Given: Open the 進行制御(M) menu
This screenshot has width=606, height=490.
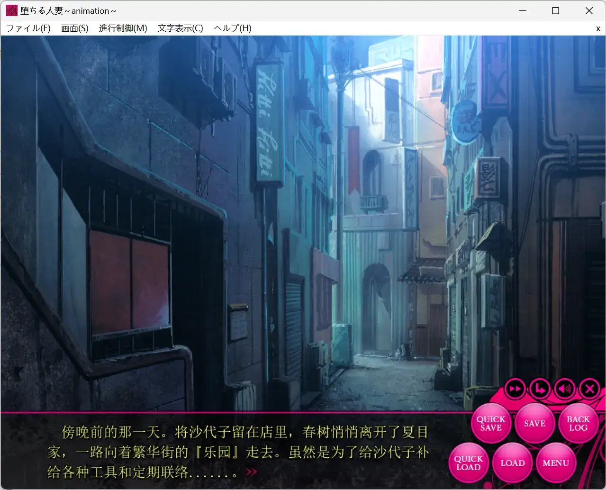Looking at the screenshot, I should pos(123,28).
